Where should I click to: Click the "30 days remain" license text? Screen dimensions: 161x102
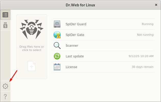pyautogui.click(x=143, y=67)
